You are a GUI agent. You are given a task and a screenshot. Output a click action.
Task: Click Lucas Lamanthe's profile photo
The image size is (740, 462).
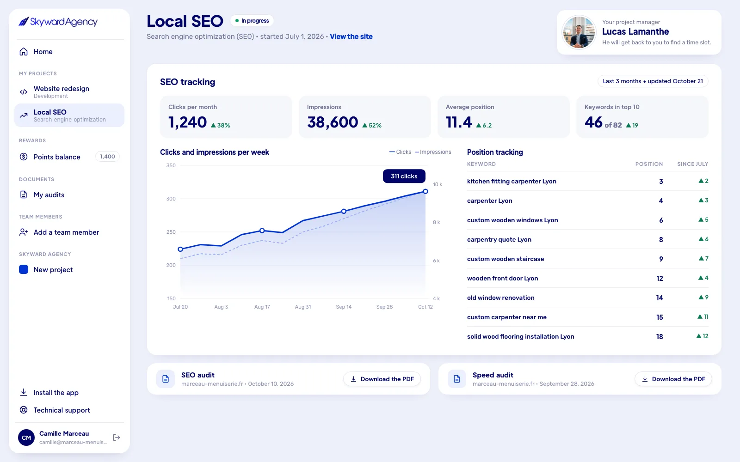pyautogui.click(x=579, y=32)
